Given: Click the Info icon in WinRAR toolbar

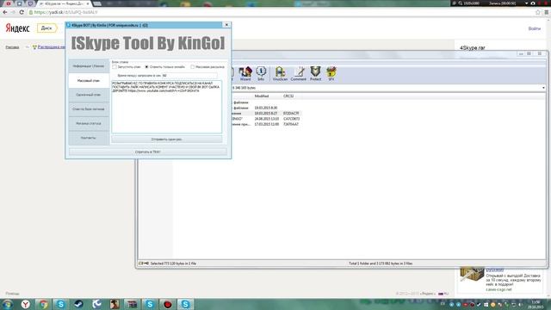Looking at the screenshot, I should point(261,74).
